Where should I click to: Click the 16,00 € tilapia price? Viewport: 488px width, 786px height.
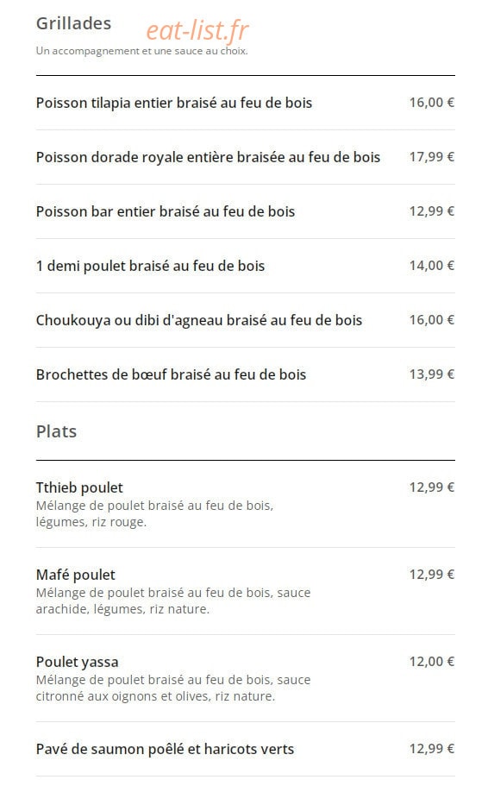click(432, 103)
